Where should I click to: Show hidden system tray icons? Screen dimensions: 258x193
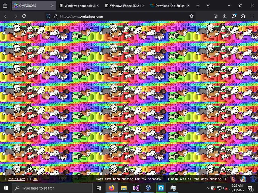coord(207,188)
